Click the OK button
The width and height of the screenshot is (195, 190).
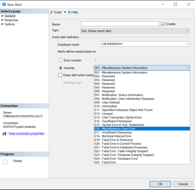point(160,184)
